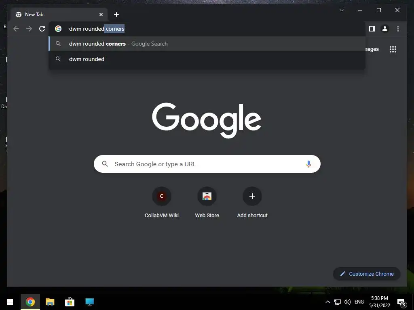Click the Search Google or type a URL box
The height and width of the screenshot is (310, 414).
click(x=207, y=164)
